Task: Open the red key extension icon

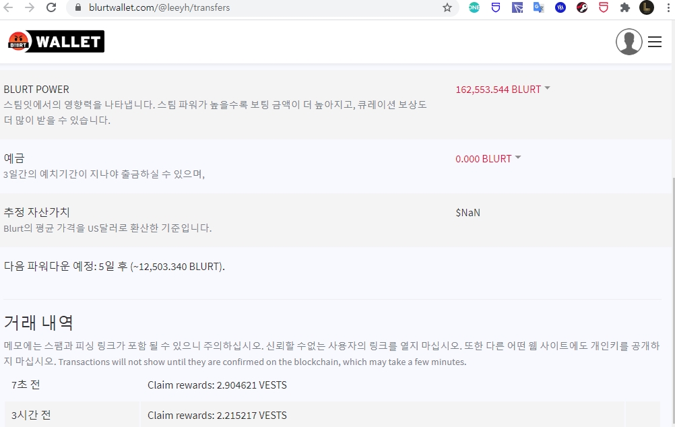Action: (582, 8)
